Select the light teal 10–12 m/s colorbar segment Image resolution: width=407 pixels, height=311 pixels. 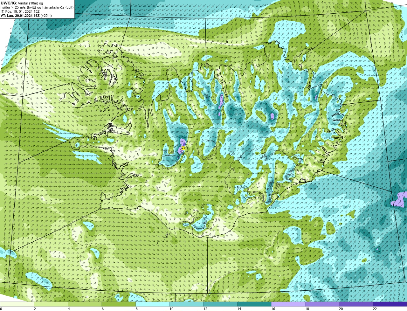[187, 304]
